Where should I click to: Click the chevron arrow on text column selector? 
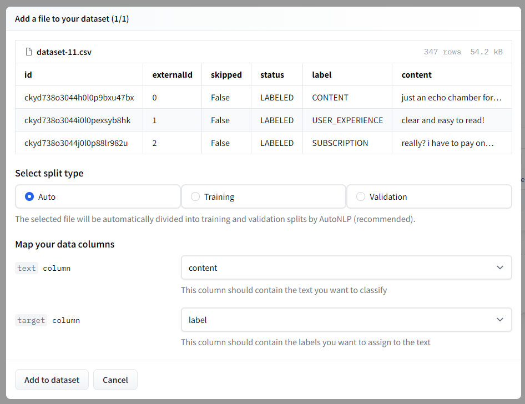500,268
